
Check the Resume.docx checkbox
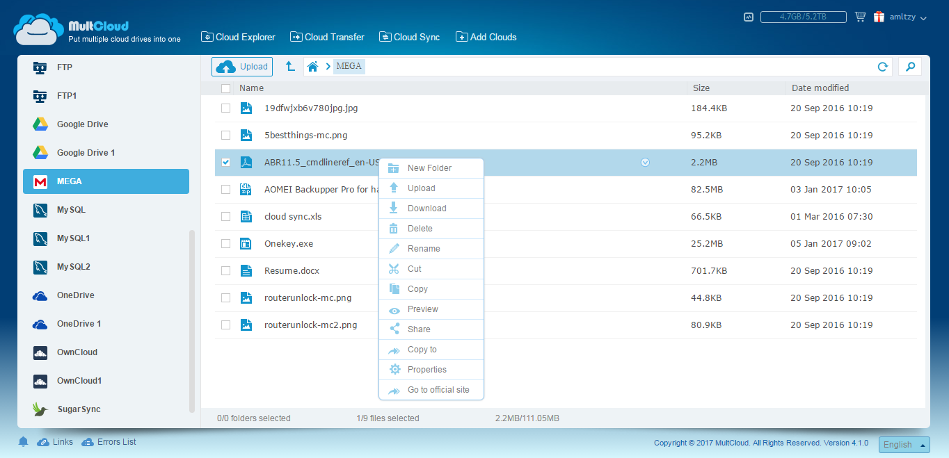point(225,270)
